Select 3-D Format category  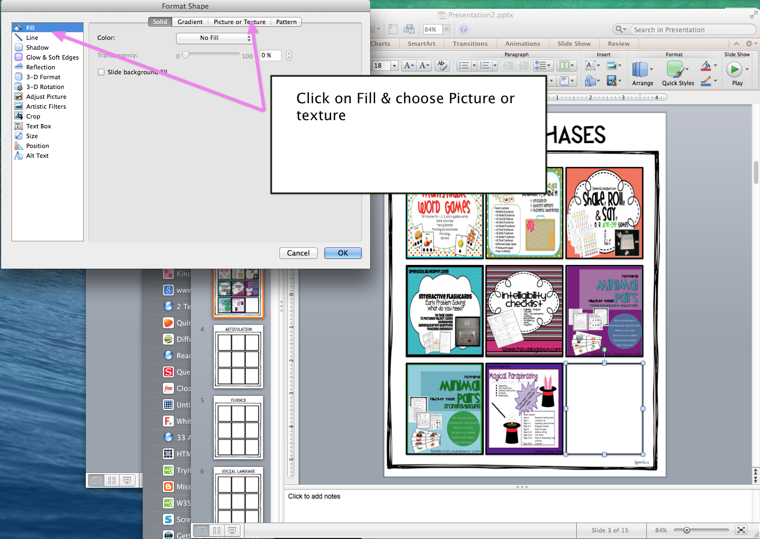point(48,77)
